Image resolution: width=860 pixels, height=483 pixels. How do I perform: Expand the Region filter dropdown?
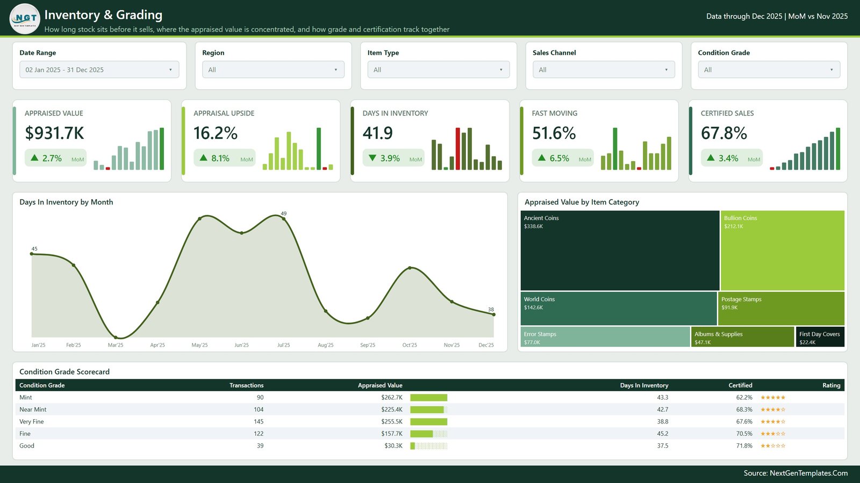click(273, 70)
